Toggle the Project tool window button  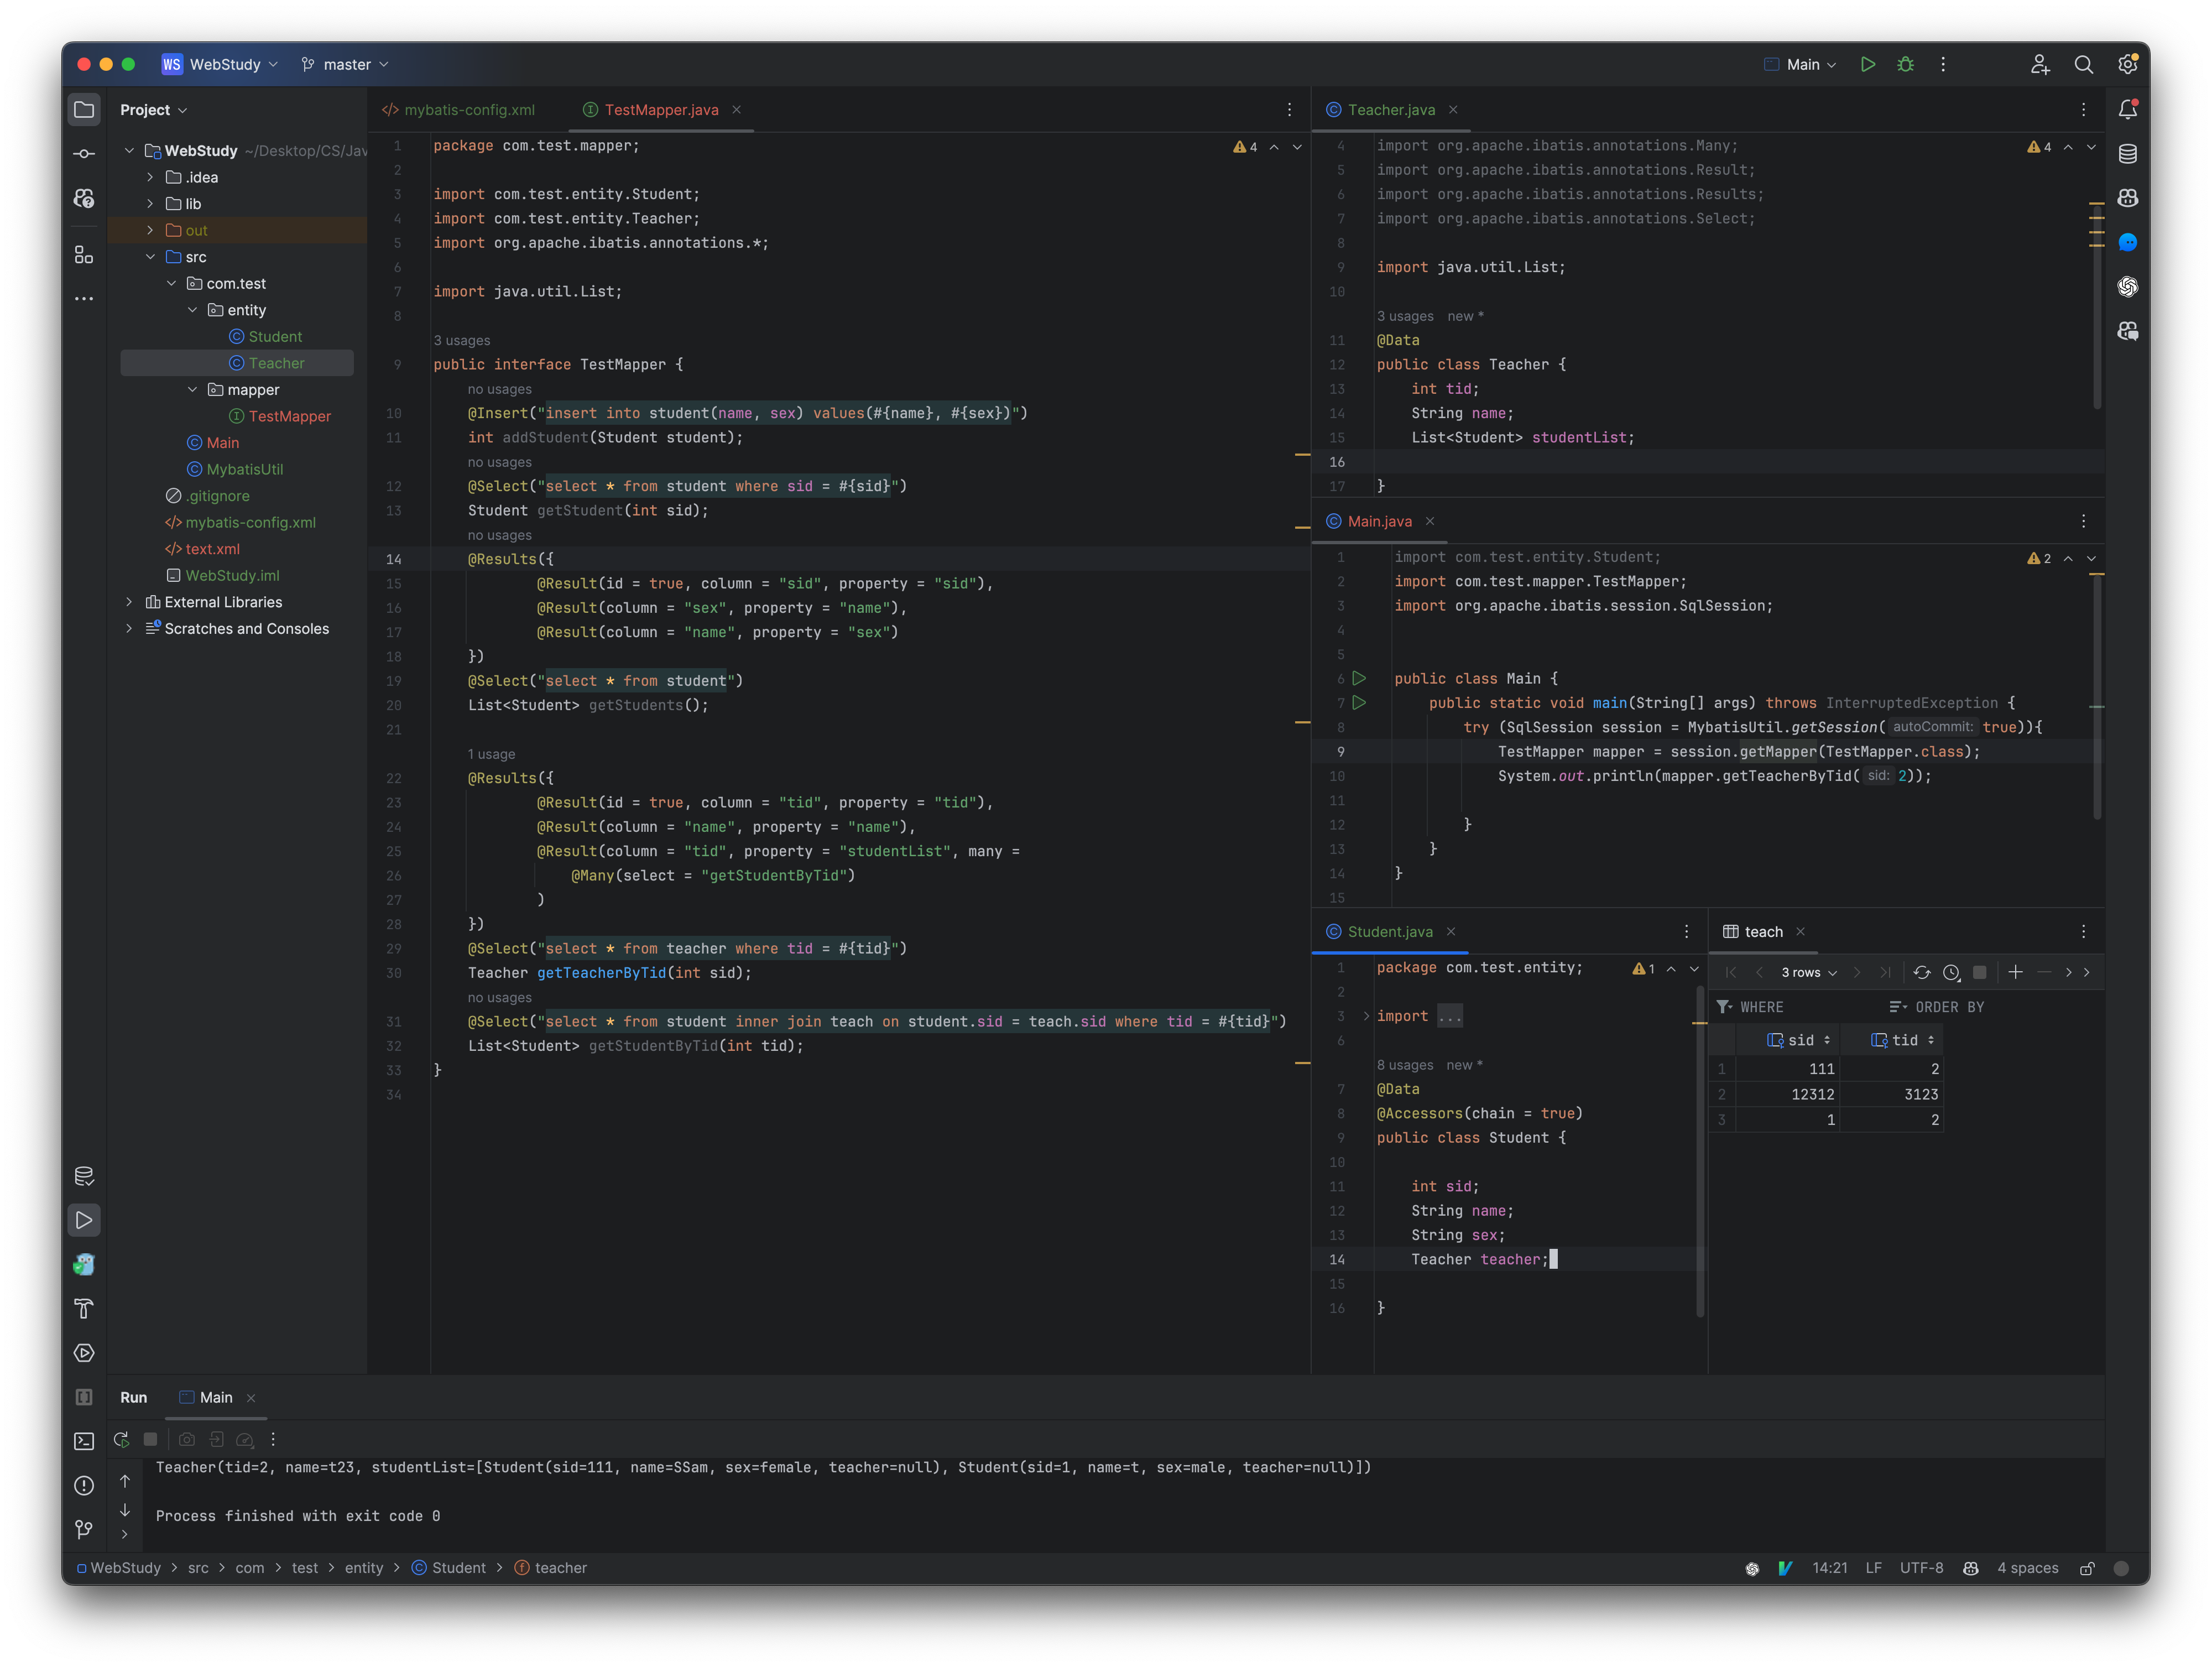[x=84, y=110]
